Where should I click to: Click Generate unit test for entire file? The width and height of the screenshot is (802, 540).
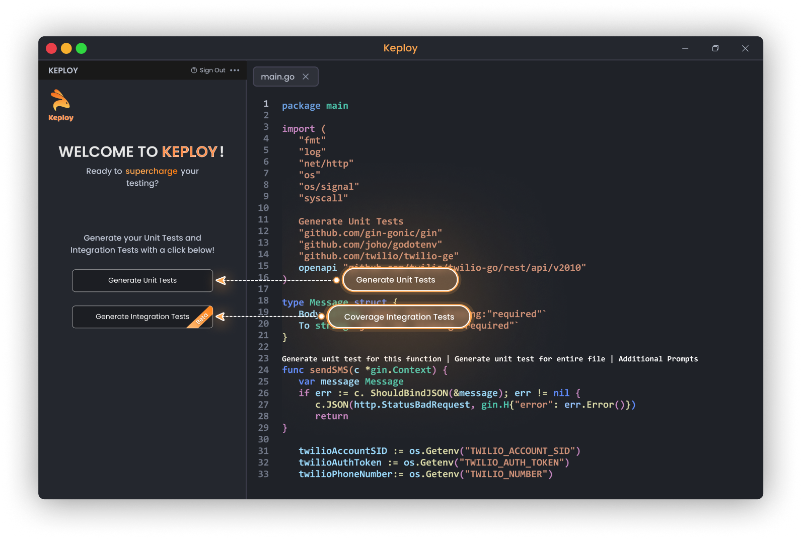coord(530,359)
